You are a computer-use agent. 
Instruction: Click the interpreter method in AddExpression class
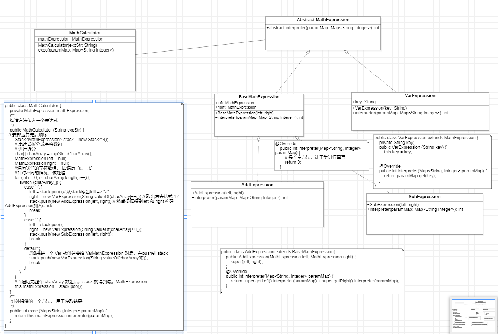[240, 198]
